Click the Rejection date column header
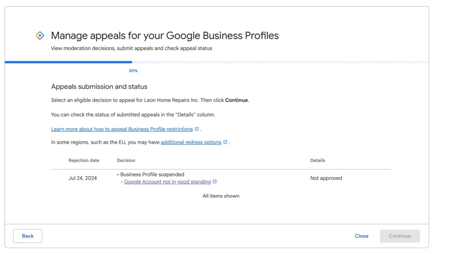The width and height of the screenshot is (459, 254). point(84,160)
